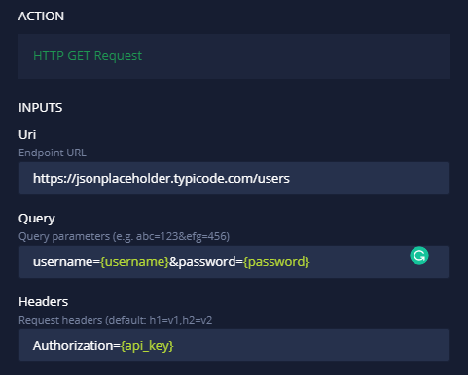
Task: Click the '/users' path in the Uri
Action: pos(272,179)
